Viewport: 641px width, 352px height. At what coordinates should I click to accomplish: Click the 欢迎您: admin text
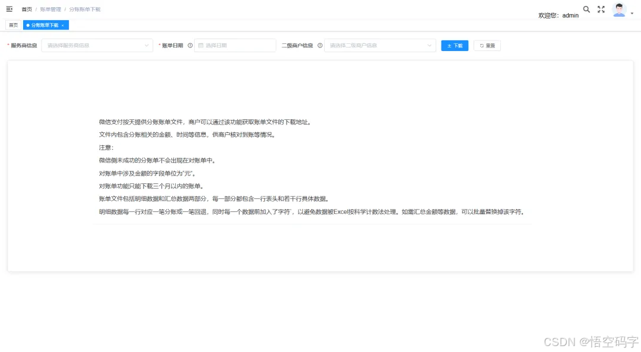[559, 15]
